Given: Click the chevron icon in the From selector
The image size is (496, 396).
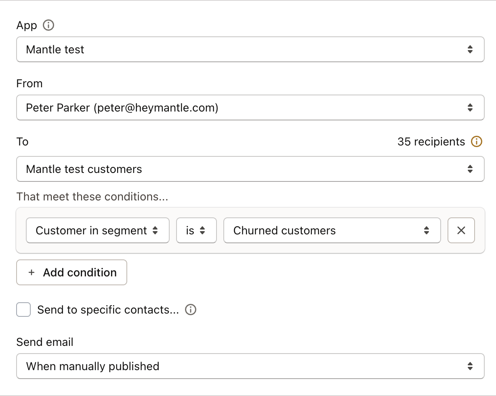Looking at the screenshot, I should (x=470, y=107).
